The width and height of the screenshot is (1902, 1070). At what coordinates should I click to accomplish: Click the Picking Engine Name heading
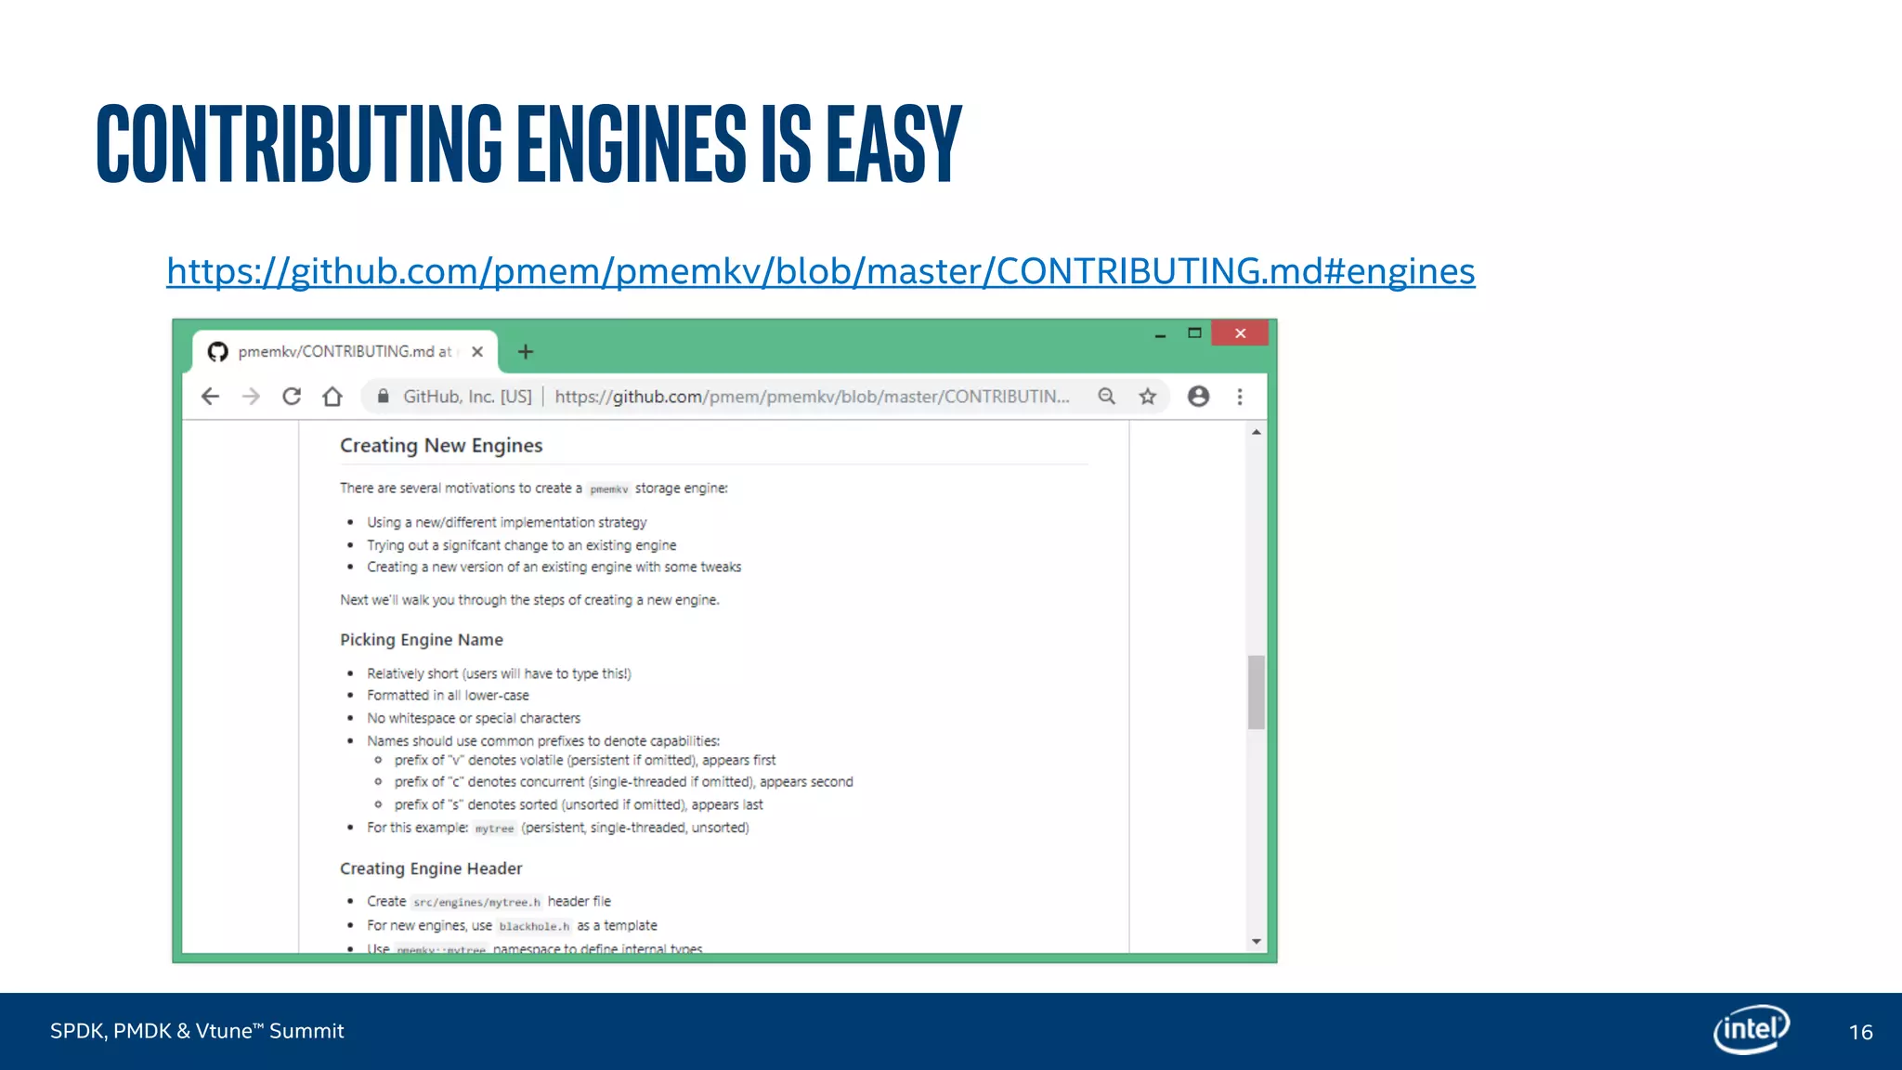(422, 640)
